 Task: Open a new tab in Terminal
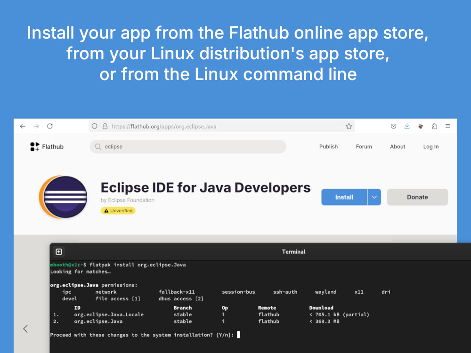[59, 252]
